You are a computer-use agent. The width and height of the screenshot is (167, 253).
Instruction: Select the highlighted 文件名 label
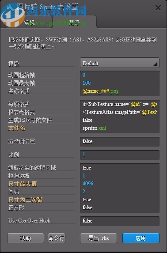[17, 128]
